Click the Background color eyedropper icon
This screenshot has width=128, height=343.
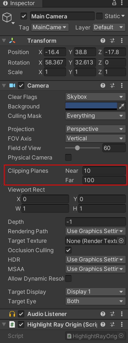(121, 106)
